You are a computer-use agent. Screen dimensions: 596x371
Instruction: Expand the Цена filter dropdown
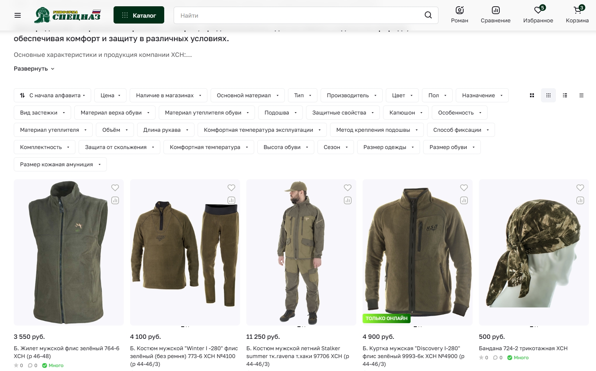(110, 95)
